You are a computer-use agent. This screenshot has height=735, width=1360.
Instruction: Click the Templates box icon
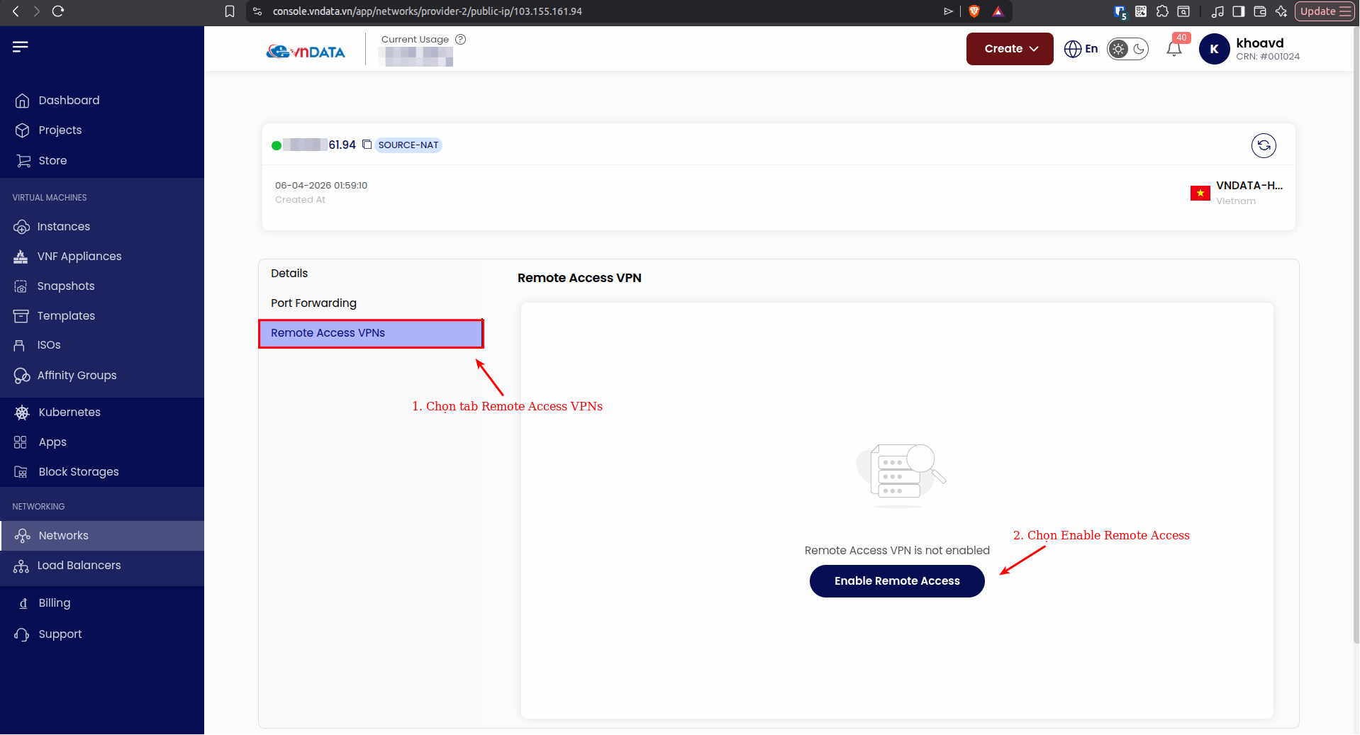pos(21,316)
